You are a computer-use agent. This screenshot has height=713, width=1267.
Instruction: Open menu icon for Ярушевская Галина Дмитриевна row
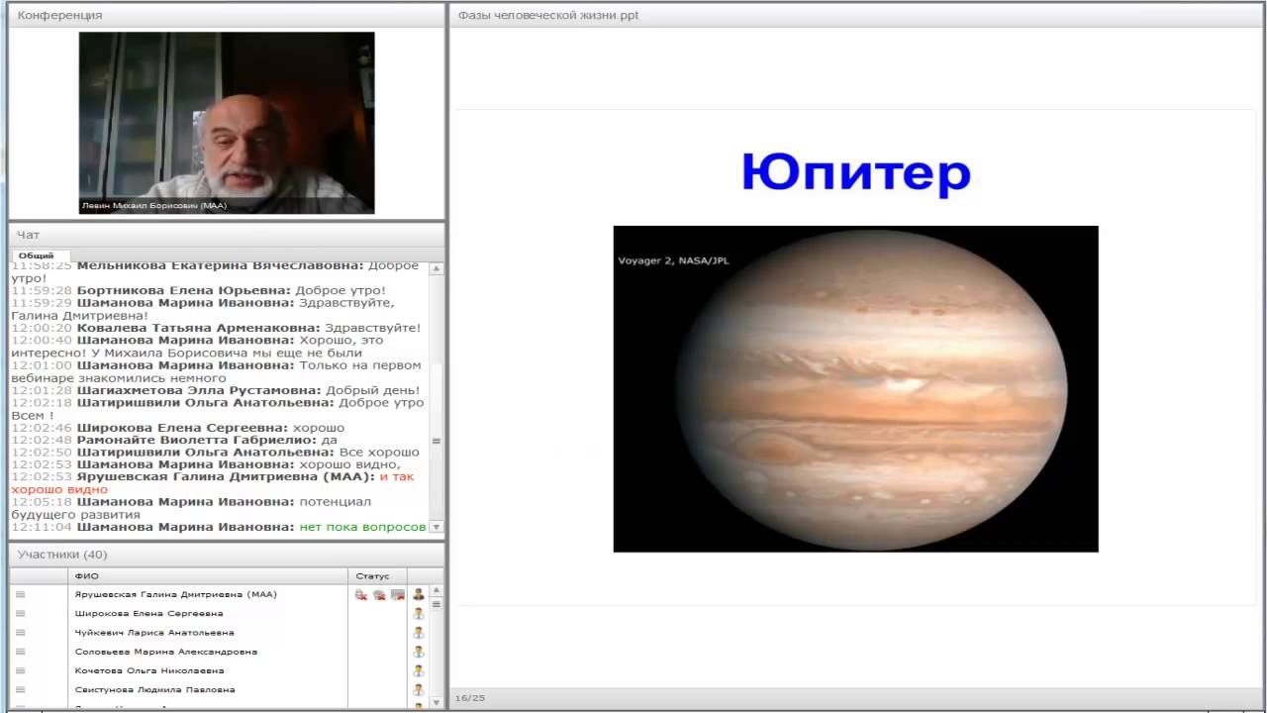(20, 594)
